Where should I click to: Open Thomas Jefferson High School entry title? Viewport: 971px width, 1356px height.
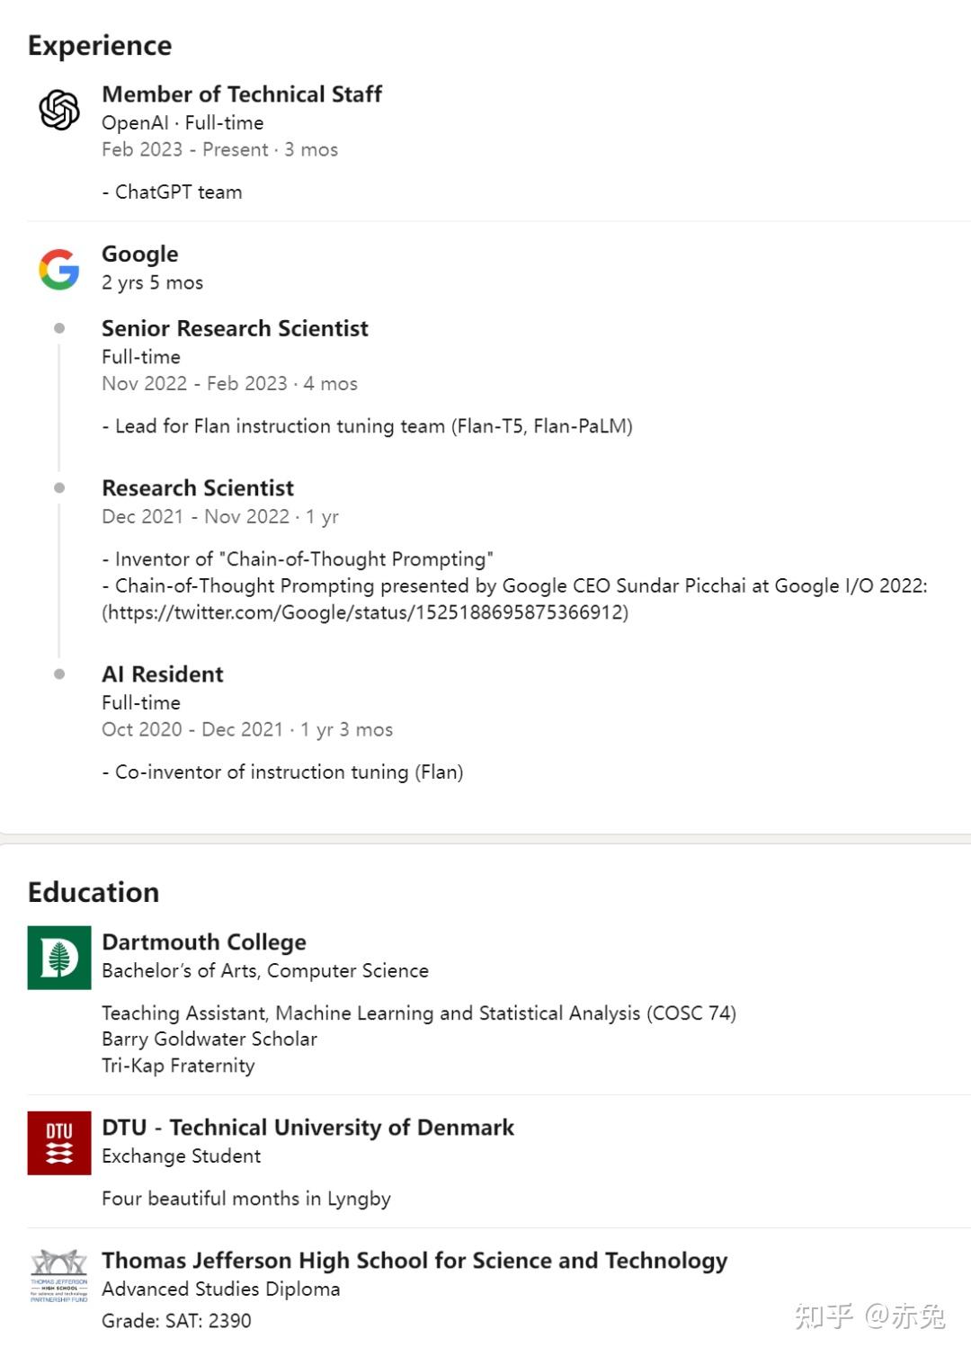(414, 1261)
